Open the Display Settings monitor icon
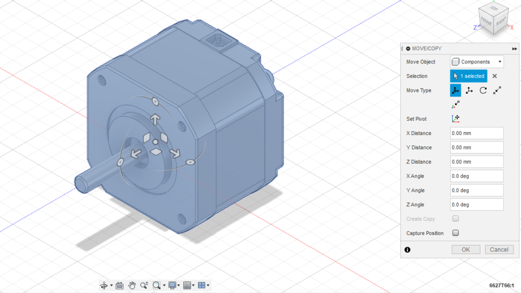Viewport: 521px width, 293px height. click(172, 285)
